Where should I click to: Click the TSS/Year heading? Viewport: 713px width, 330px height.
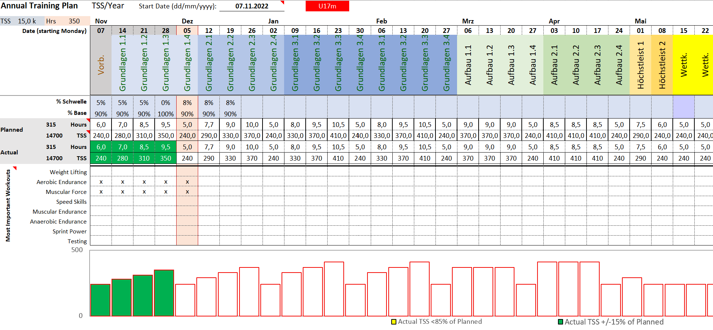click(108, 6)
